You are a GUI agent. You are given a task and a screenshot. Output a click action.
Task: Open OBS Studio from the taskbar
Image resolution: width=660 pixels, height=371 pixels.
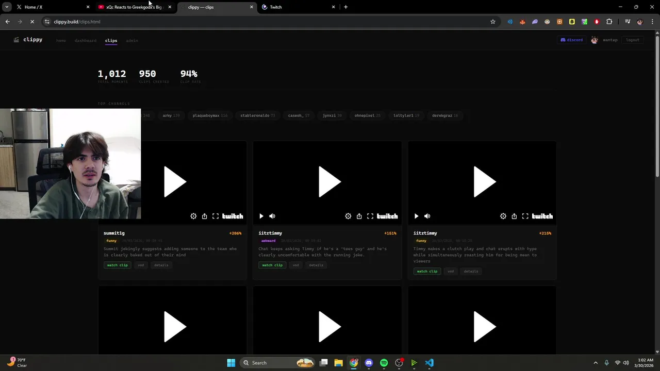pyautogui.click(x=399, y=363)
